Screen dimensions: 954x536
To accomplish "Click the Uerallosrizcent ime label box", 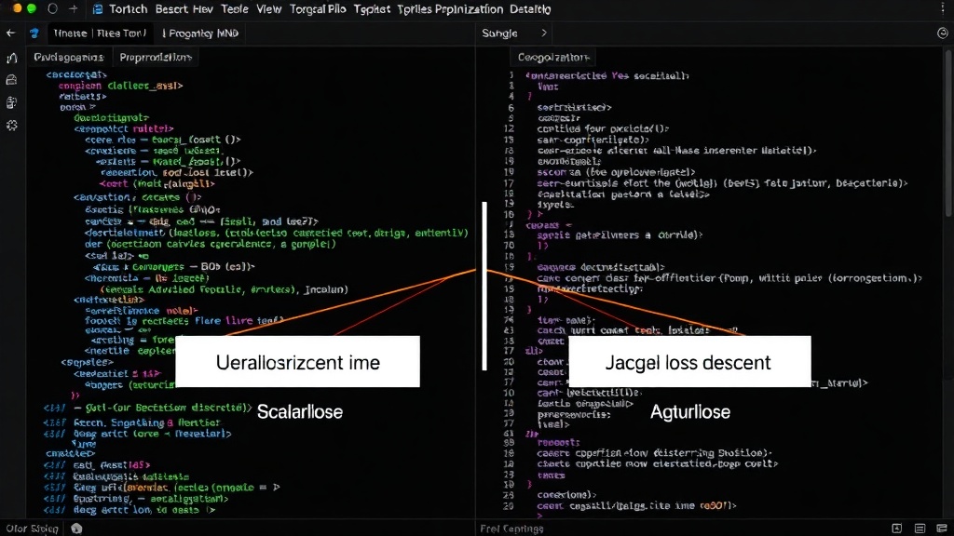I will click(297, 362).
